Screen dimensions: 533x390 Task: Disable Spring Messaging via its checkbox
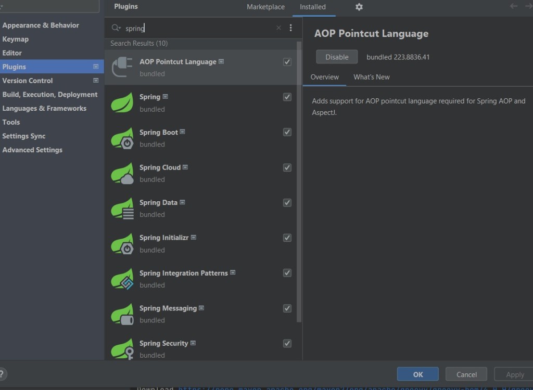click(x=287, y=308)
